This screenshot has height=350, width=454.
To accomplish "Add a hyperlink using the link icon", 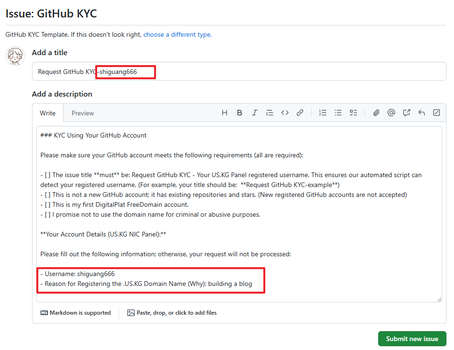I will [300, 113].
